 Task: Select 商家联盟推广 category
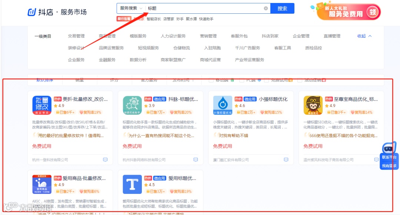point(173,60)
